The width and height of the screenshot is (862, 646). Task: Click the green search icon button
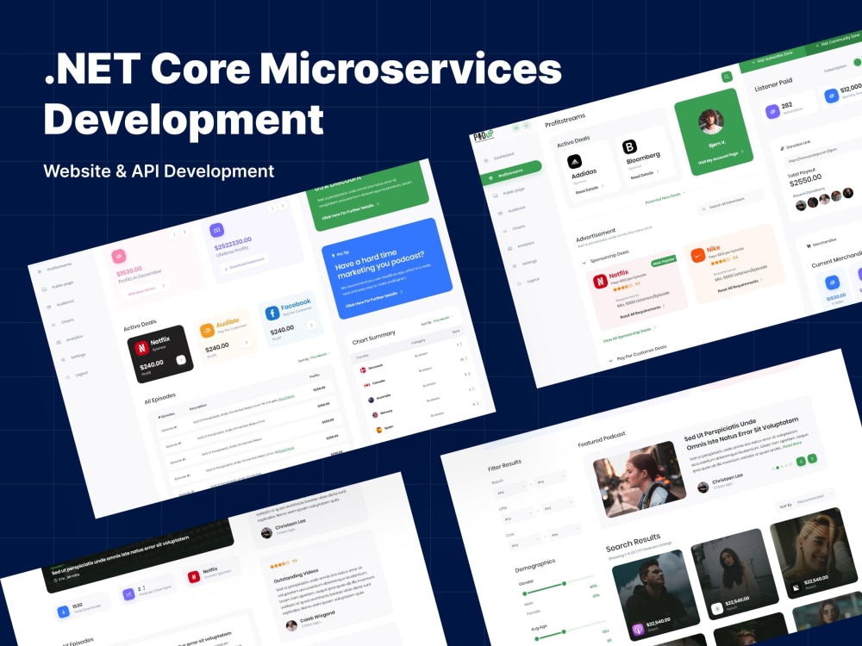point(727,77)
